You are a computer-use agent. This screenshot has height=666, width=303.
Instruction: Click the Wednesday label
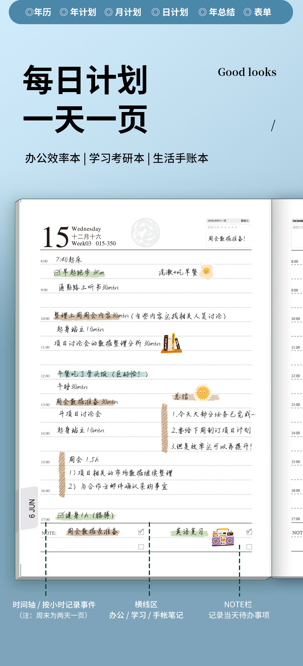(x=86, y=229)
